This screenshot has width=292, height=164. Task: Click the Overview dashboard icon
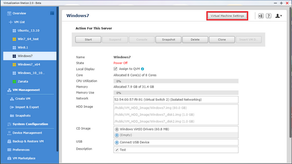pyautogui.click(x=9, y=13)
